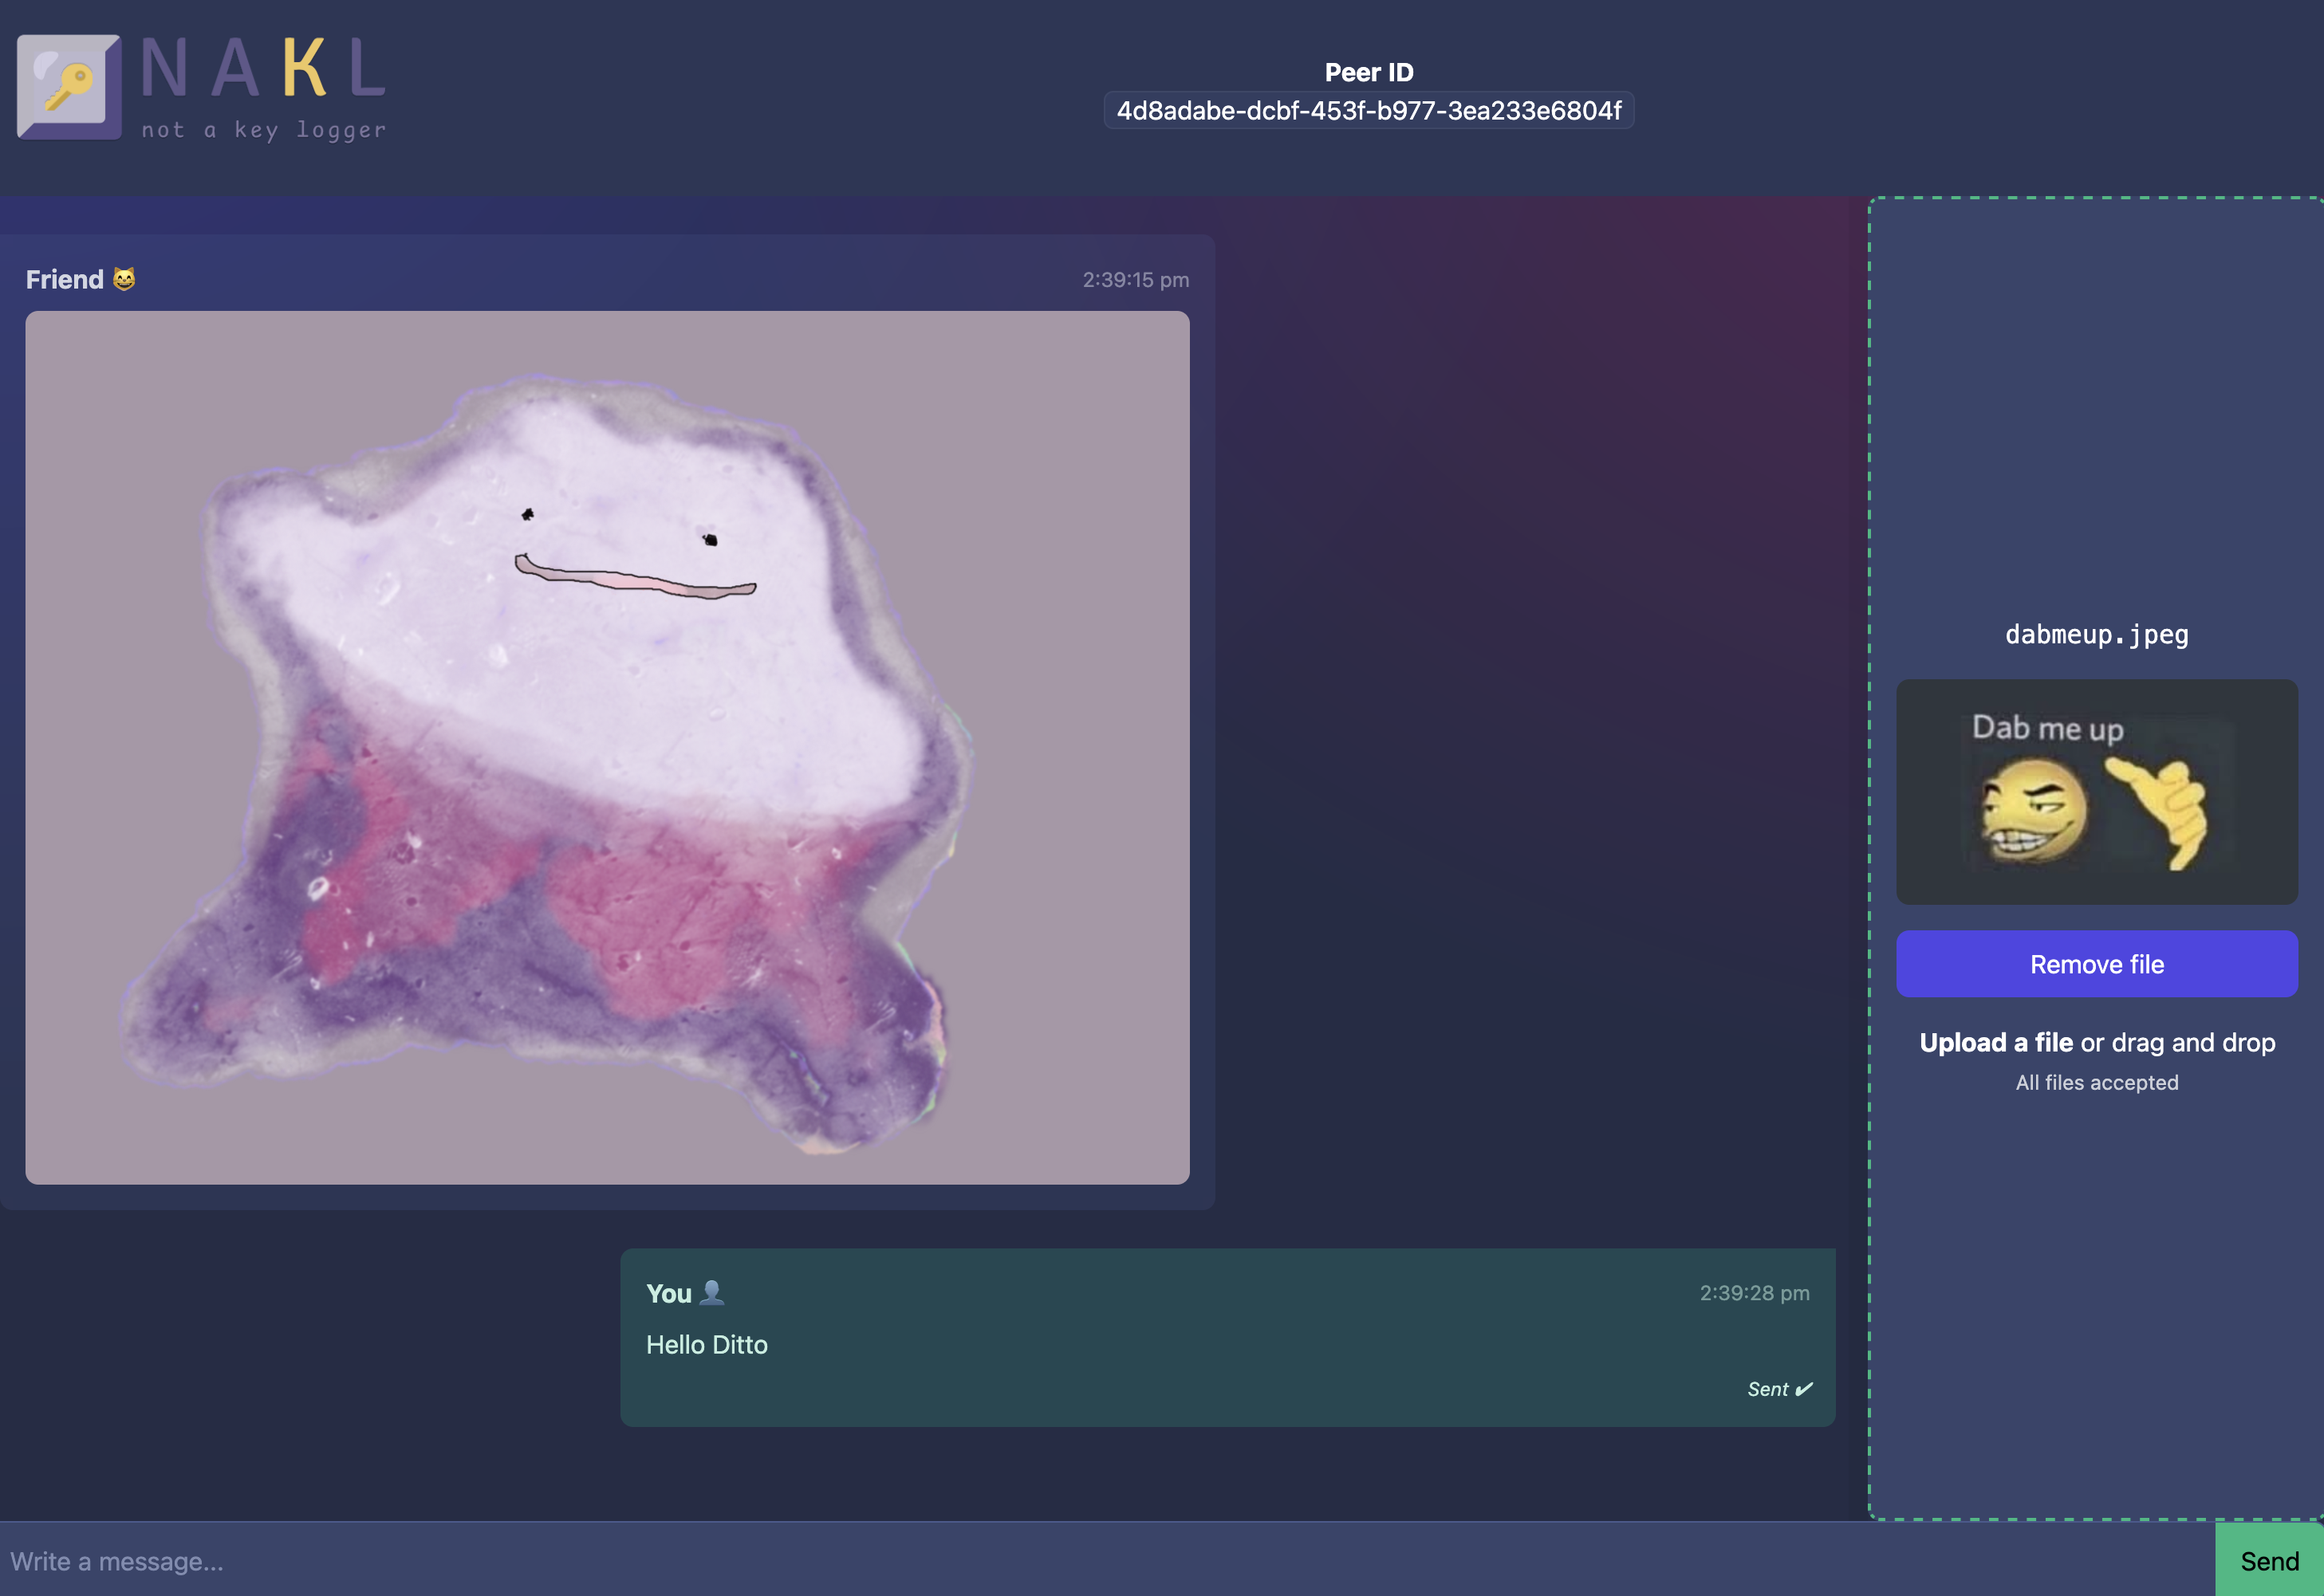Click the cat emoji next to Friend

click(124, 279)
